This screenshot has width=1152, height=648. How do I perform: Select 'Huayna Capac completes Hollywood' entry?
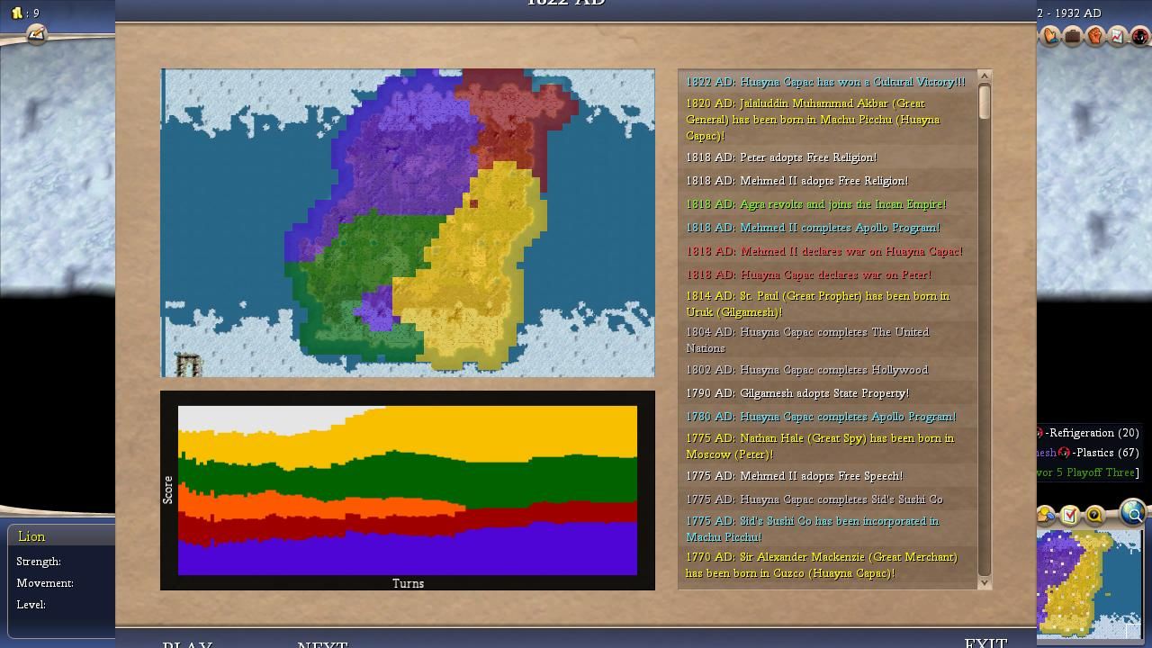tap(826, 370)
